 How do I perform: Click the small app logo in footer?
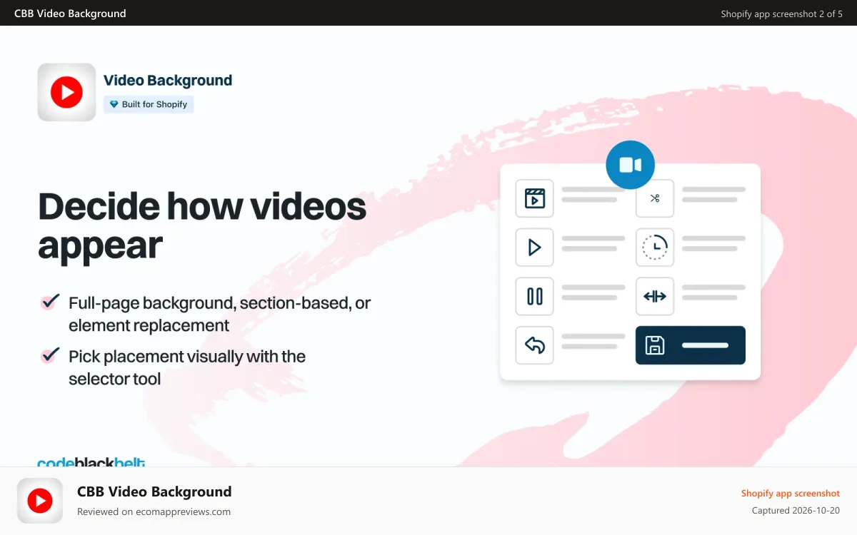coord(40,501)
